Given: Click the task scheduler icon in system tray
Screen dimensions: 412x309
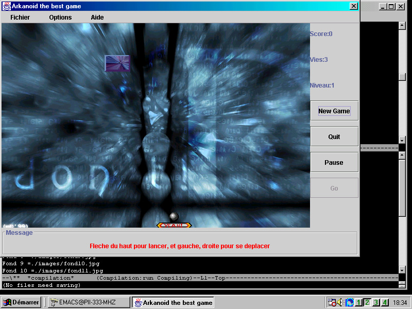Looking at the screenshot, I should [x=332, y=302].
